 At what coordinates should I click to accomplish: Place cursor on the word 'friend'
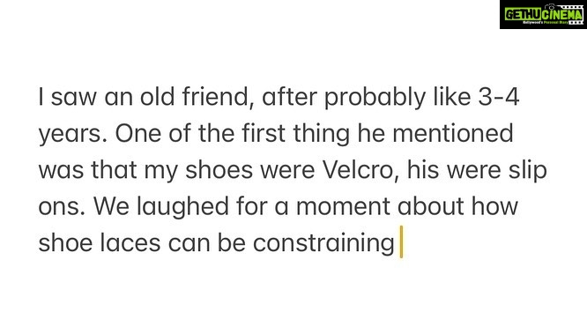(215, 97)
